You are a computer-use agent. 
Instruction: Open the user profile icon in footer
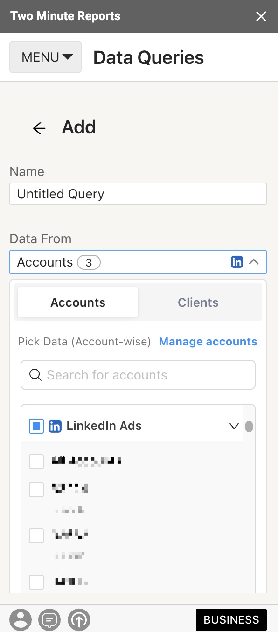pyautogui.click(x=21, y=620)
